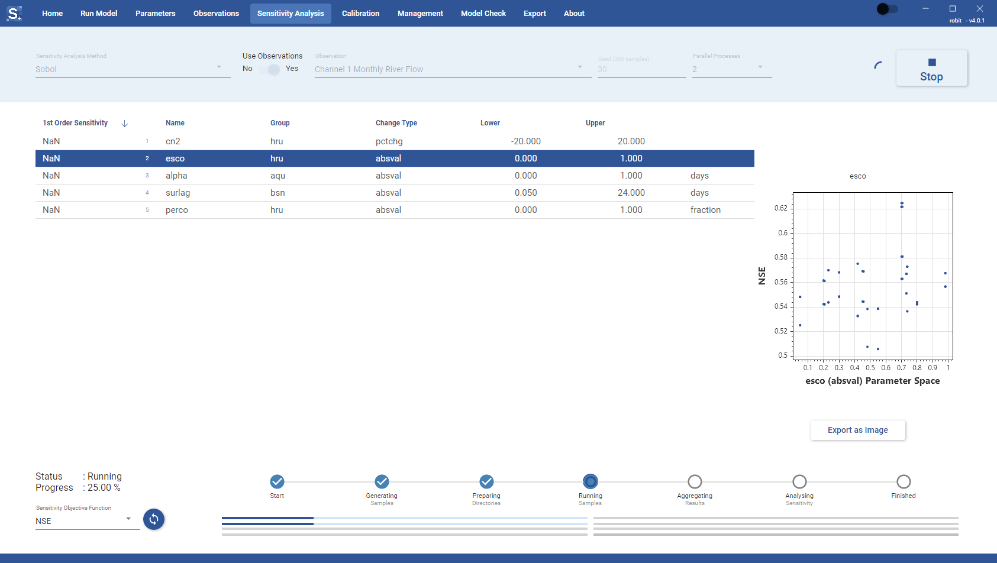
Task: Click the Lower column header
Action: (490, 123)
